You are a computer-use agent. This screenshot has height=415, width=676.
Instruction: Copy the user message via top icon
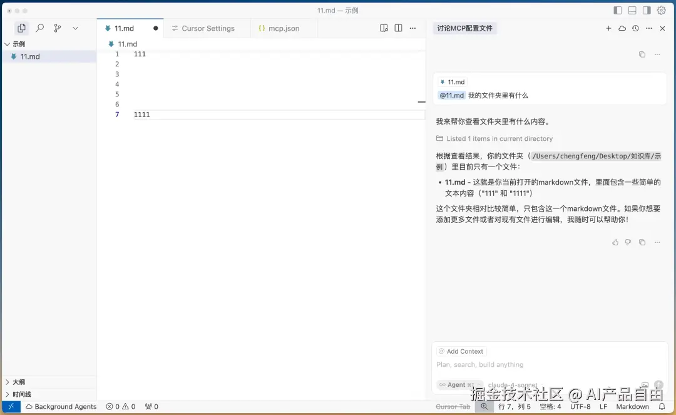point(642,54)
